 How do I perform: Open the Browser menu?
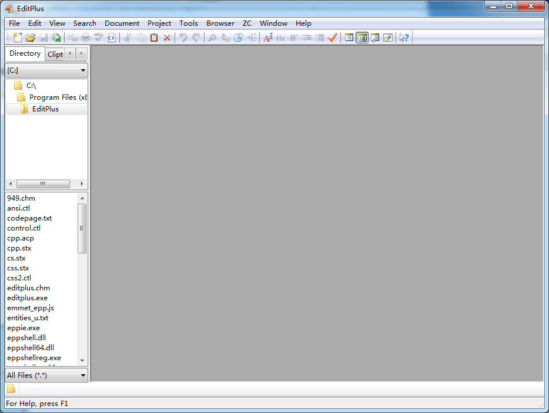(x=220, y=23)
